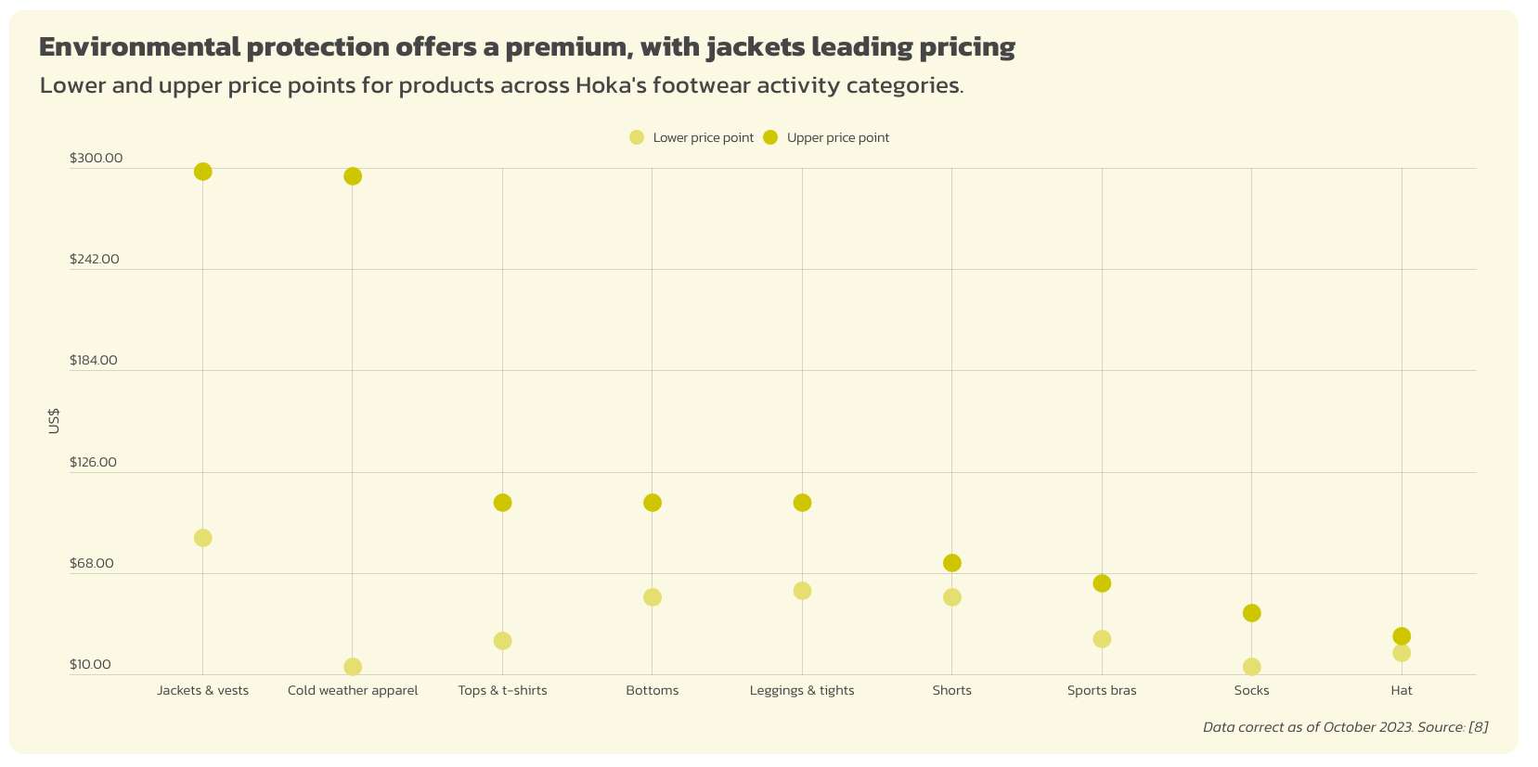1538x767 pixels.
Task: Toggle the Lower price point legend swatch
Action: (x=637, y=137)
